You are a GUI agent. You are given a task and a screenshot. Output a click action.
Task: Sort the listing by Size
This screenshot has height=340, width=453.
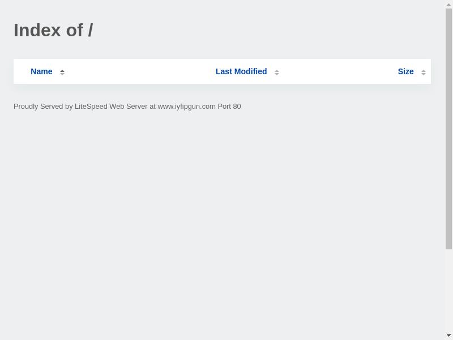[x=405, y=71]
